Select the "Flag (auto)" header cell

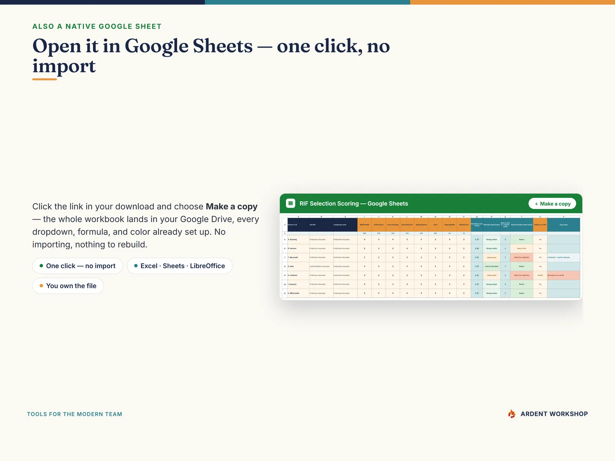click(563, 225)
